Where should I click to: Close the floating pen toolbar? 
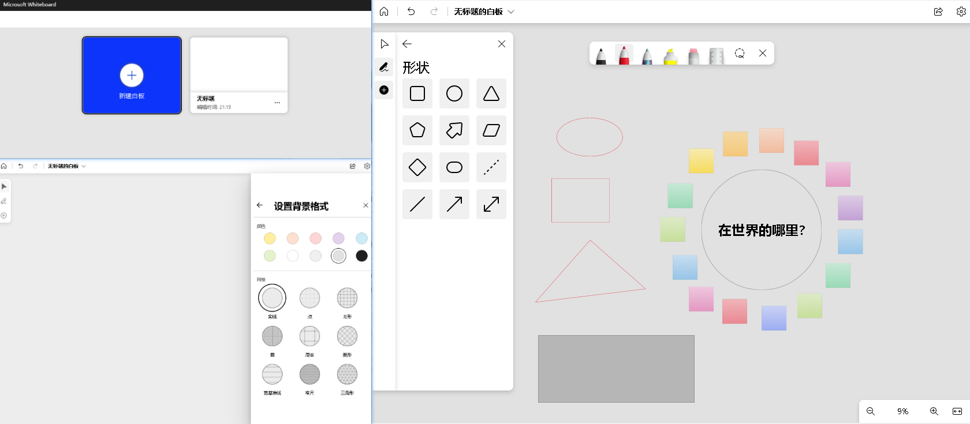(763, 53)
